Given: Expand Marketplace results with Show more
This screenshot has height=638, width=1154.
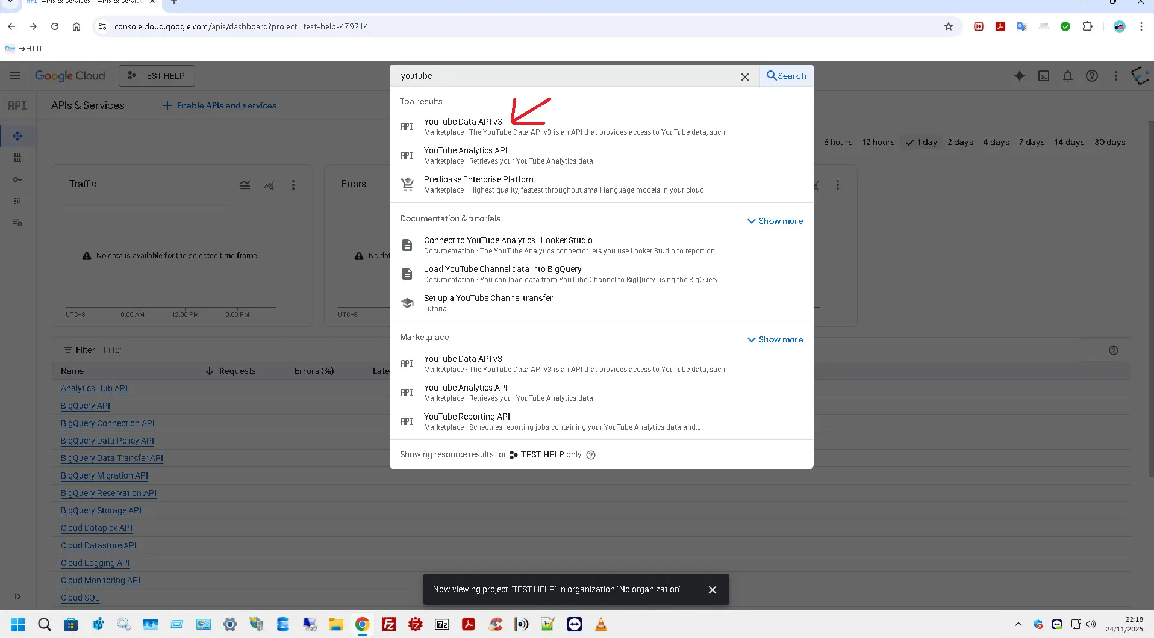Looking at the screenshot, I should [x=775, y=340].
